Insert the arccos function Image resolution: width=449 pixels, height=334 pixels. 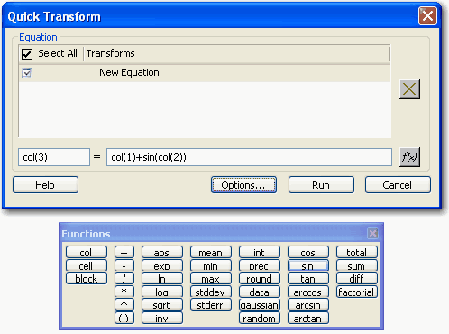point(308,292)
